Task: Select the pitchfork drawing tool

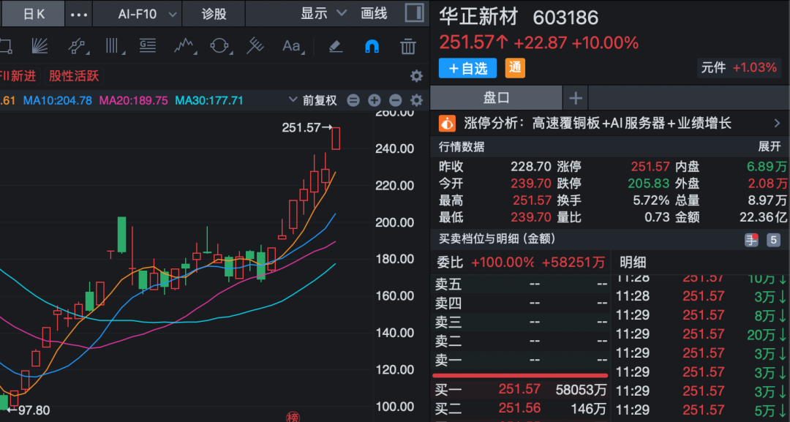Action: tap(255, 46)
